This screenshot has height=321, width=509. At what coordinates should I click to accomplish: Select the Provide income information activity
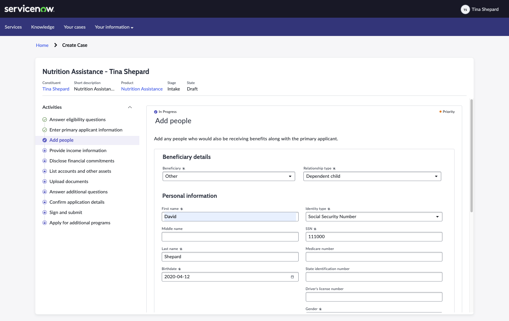[78, 150]
